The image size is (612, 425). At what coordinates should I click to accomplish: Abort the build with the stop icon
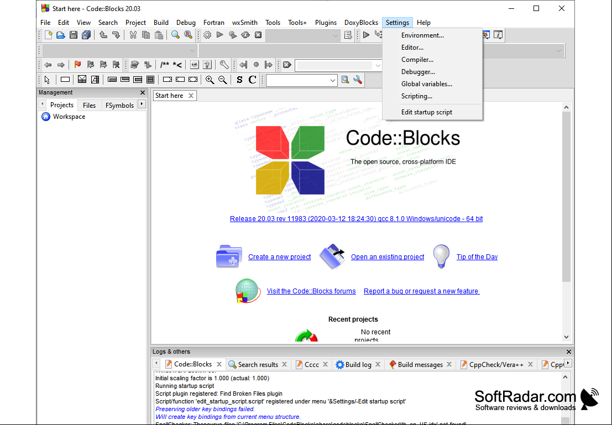(258, 35)
